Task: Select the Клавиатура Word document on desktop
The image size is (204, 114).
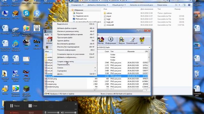Action: [x=5, y=29]
